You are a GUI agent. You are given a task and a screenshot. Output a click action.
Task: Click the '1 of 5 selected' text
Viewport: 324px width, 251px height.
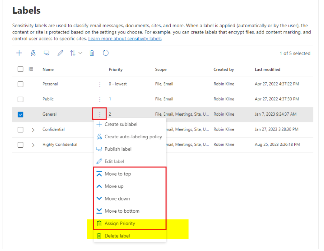pyautogui.click(x=295, y=54)
